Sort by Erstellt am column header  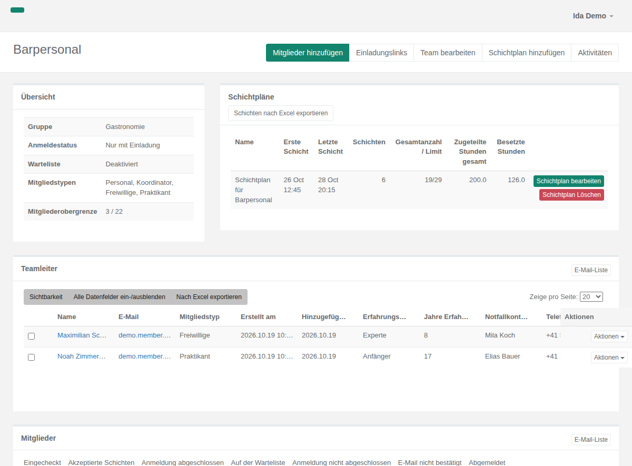click(258, 317)
